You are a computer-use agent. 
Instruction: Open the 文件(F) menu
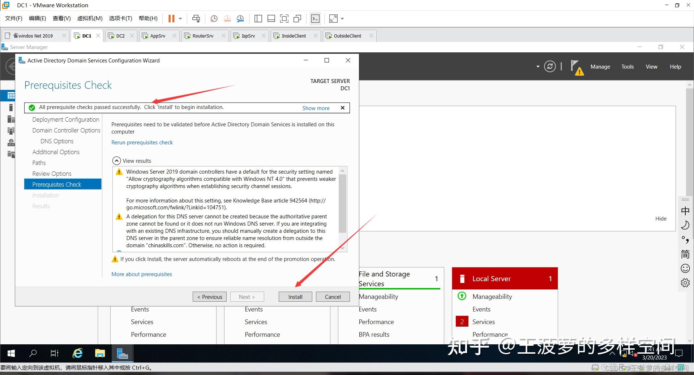tap(14, 18)
